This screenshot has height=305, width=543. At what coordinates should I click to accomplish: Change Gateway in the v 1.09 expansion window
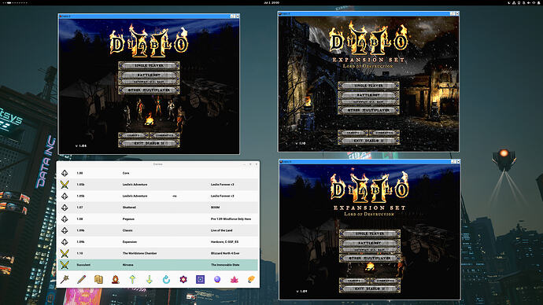370,250
